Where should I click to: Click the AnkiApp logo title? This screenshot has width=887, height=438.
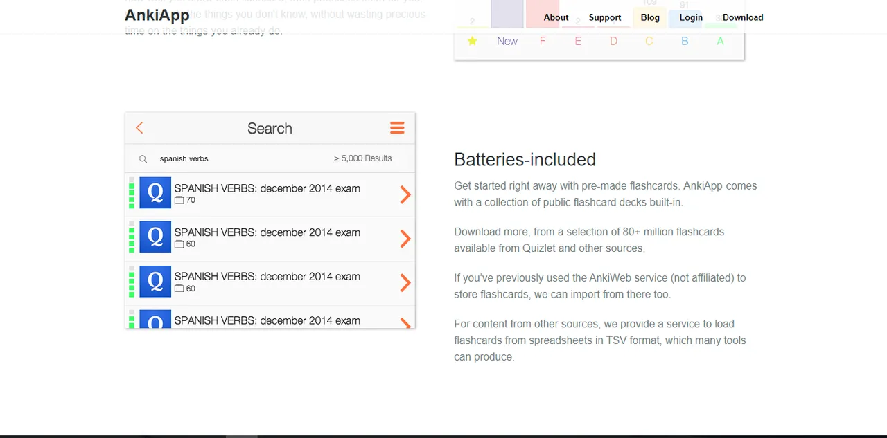click(157, 15)
